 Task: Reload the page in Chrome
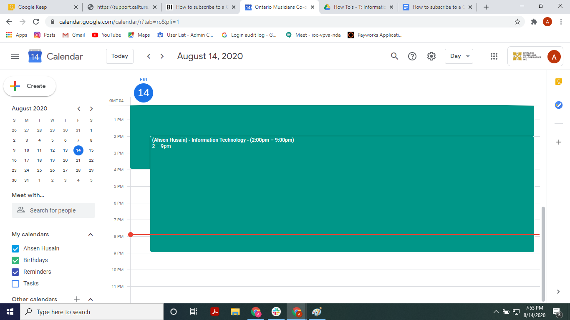36,22
